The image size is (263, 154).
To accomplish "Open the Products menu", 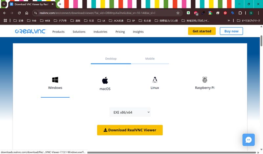I will 59,31.
